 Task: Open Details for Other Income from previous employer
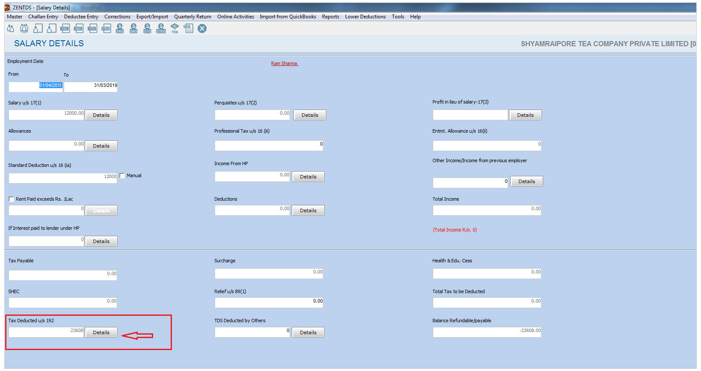pyautogui.click(x=527, y=181)
